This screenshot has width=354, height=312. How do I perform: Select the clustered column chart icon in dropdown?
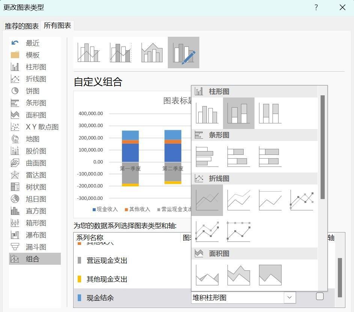(207, 113)
